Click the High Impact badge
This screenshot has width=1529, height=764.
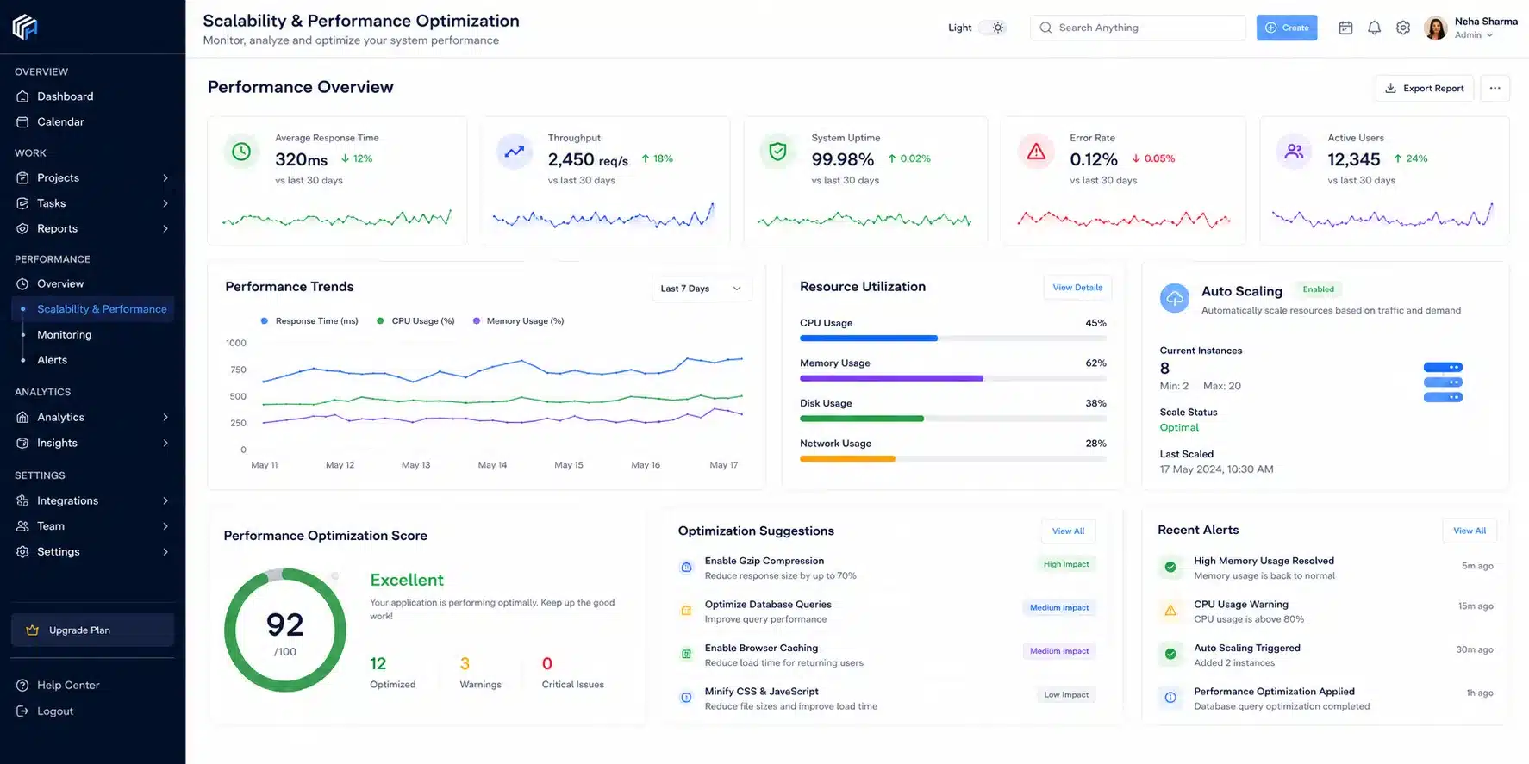1065,564
